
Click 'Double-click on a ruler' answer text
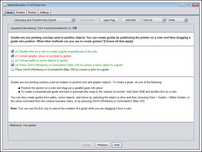tap(58, 51)
